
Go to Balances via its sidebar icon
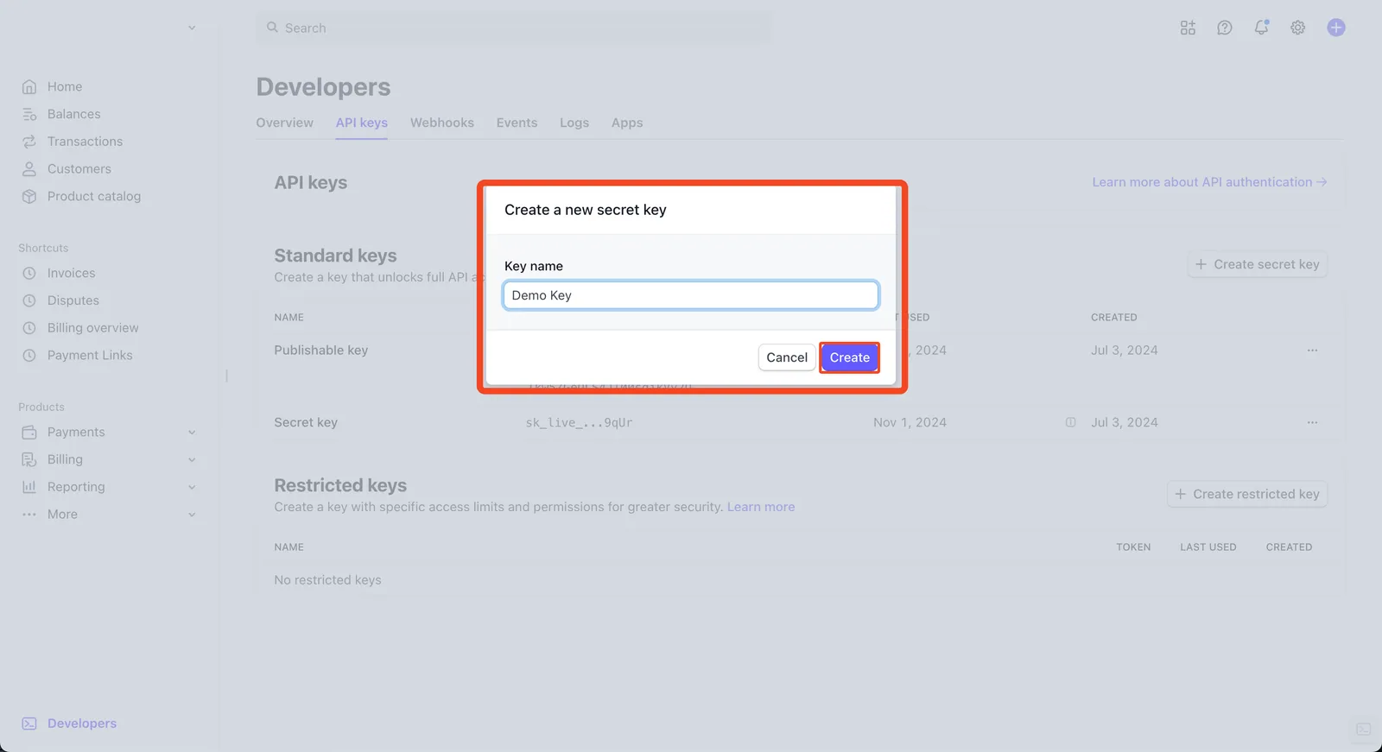point(29,114)
